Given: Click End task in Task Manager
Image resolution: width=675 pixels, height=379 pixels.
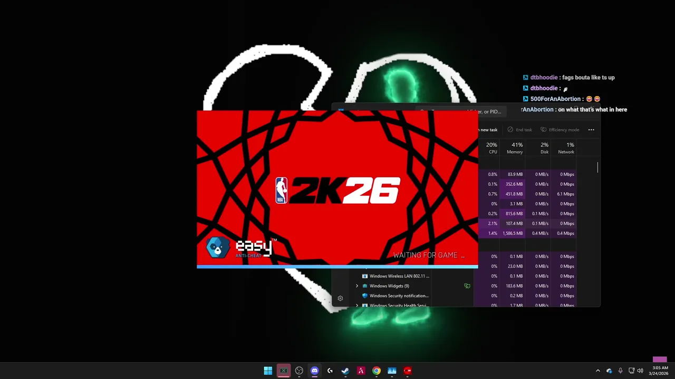Looking at the screenshot, I should [x=519, y=129].
